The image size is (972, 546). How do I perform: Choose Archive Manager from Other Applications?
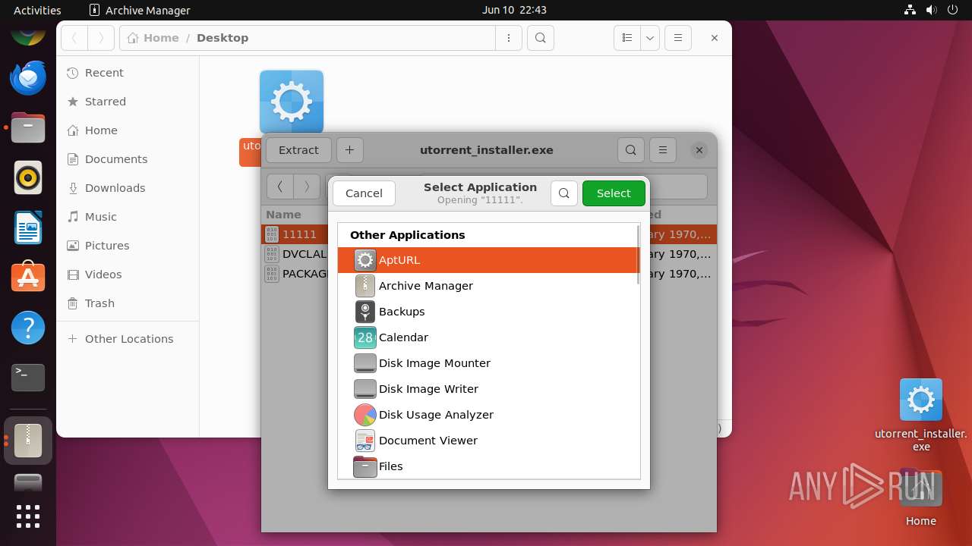[x=488, y=286]
